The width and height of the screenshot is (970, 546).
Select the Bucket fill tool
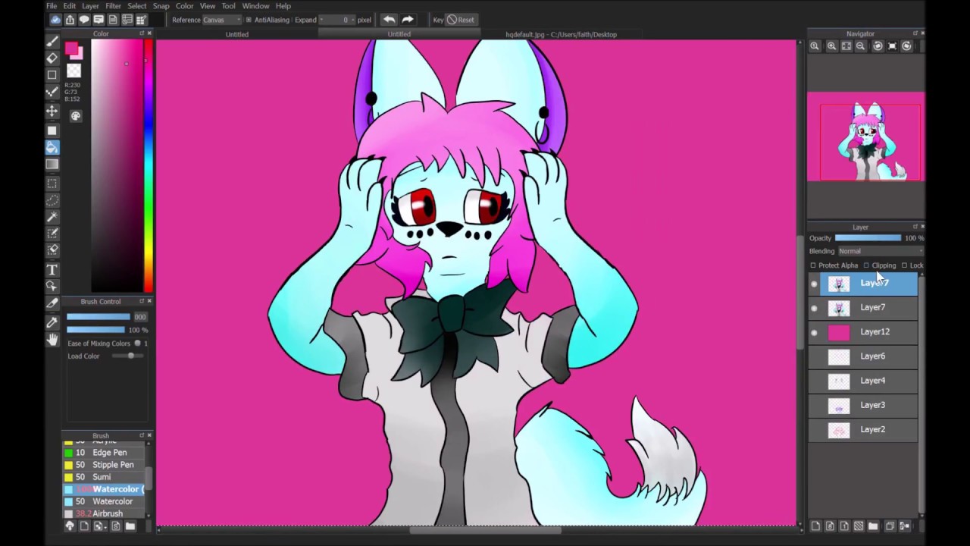pos(52,147)
